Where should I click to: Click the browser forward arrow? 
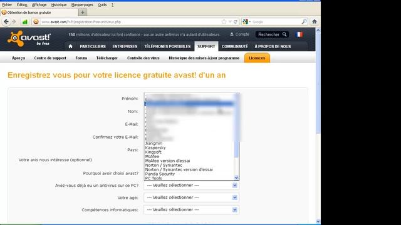pos(14,22)
